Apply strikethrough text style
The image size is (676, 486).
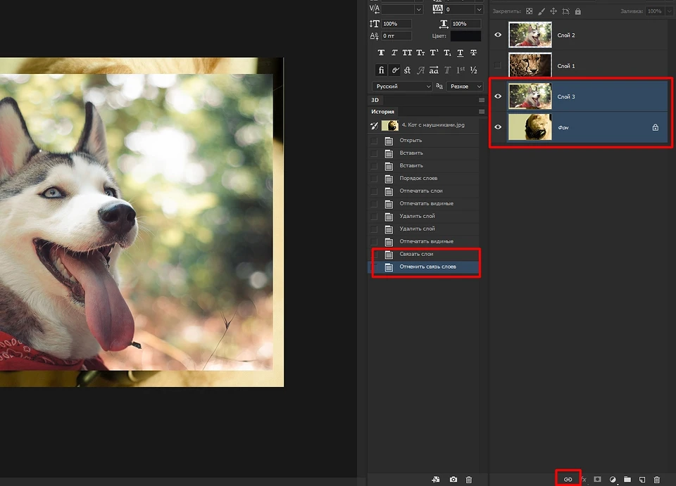coord(473,53)
